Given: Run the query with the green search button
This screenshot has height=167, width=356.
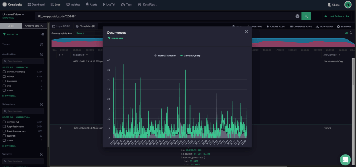Looking at the screenshot, I should tap(306, 16).
